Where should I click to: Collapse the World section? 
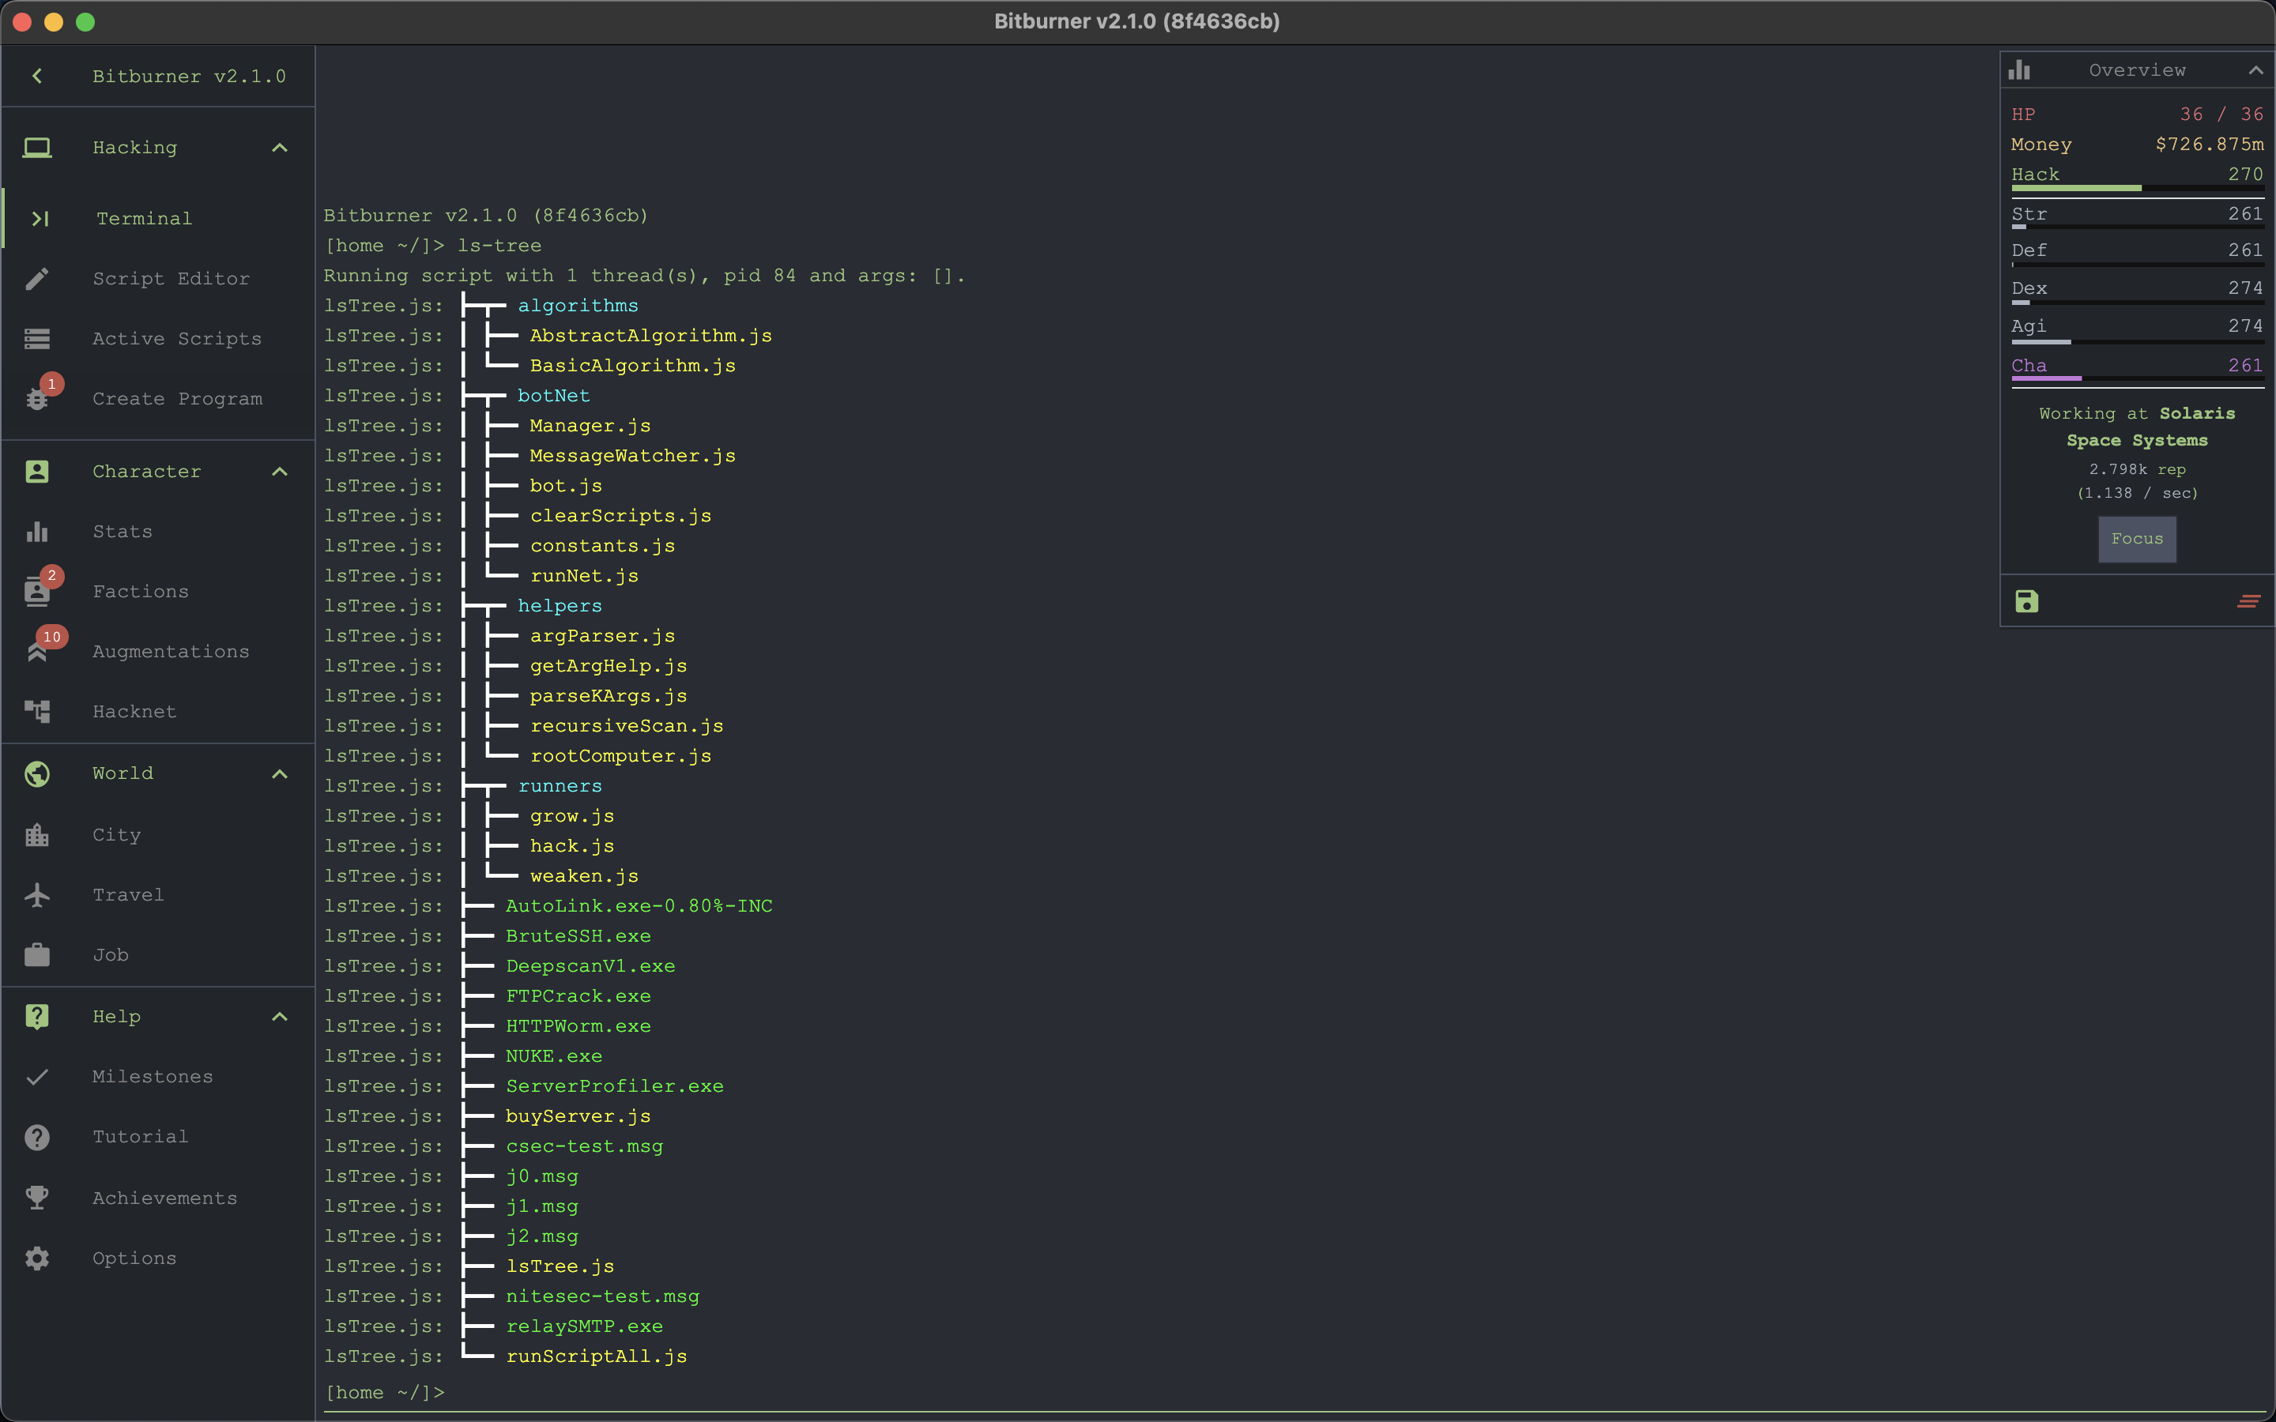click(278, 772)
